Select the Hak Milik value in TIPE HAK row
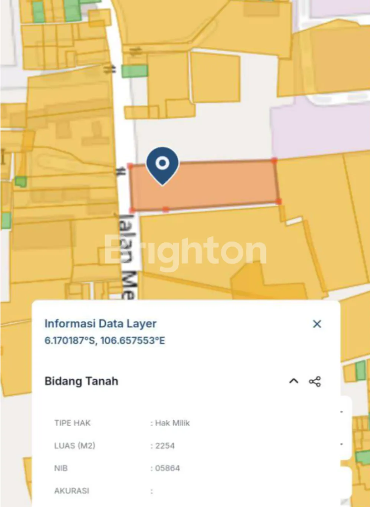371x507 pixels. [173, 423]
